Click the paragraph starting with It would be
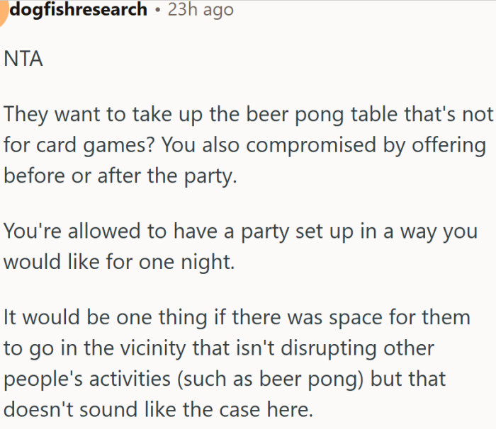Image resolution: width=496 pixels, height=429 pixels. point(237,364)
